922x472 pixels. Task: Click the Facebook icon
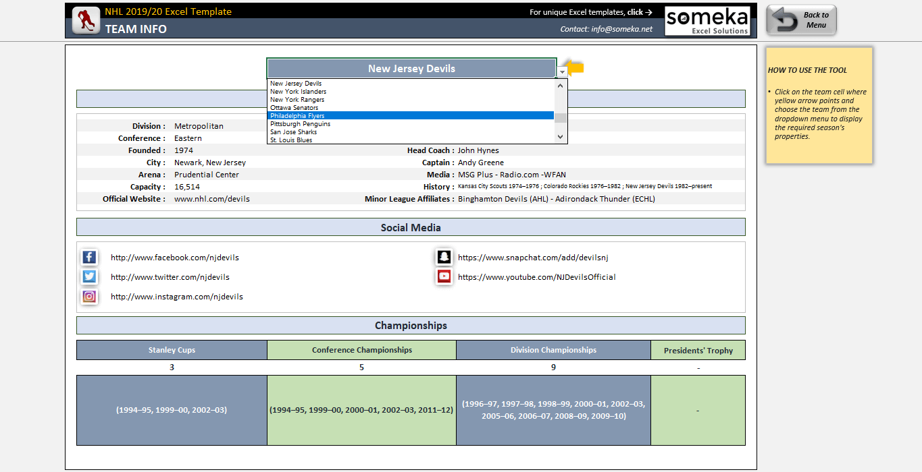coord(89,258)
